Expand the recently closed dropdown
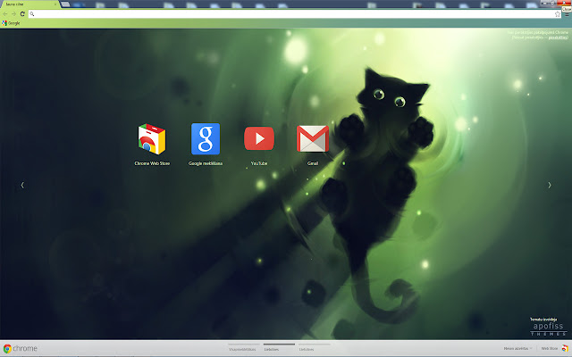Screen dimensions: 572x357 (517, 349)
